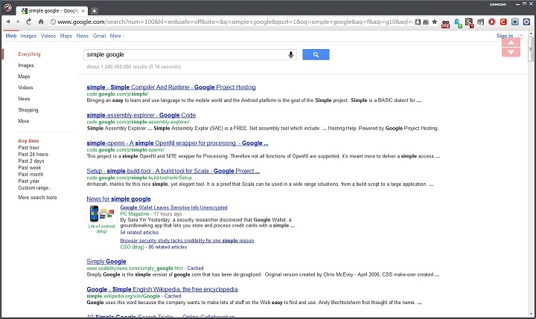
Task: Click the gray image icon beside the bookmark star
Action: [x=426, y=22]
